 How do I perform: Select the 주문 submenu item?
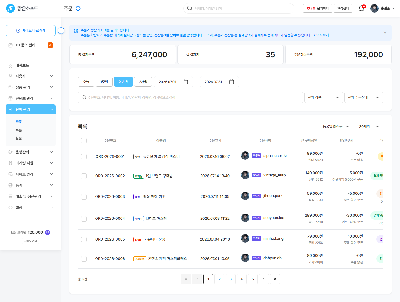19,122
